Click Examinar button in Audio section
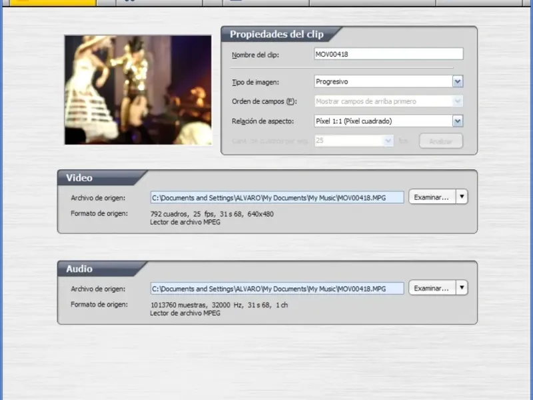Viewport: 533px width, 400px height. [x=432, y=288]
